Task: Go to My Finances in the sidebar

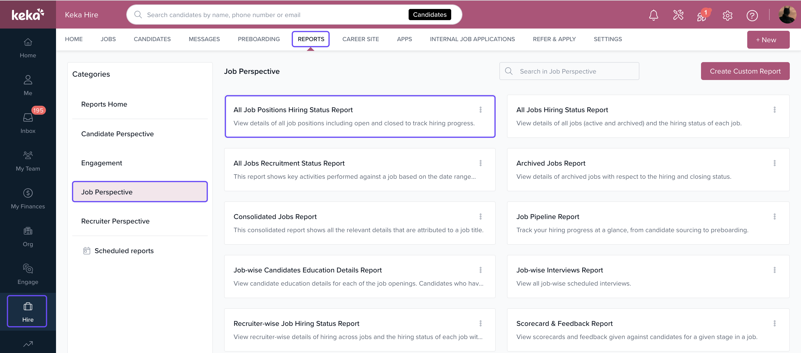Action: pyautogui.click(x=28, y=199)
